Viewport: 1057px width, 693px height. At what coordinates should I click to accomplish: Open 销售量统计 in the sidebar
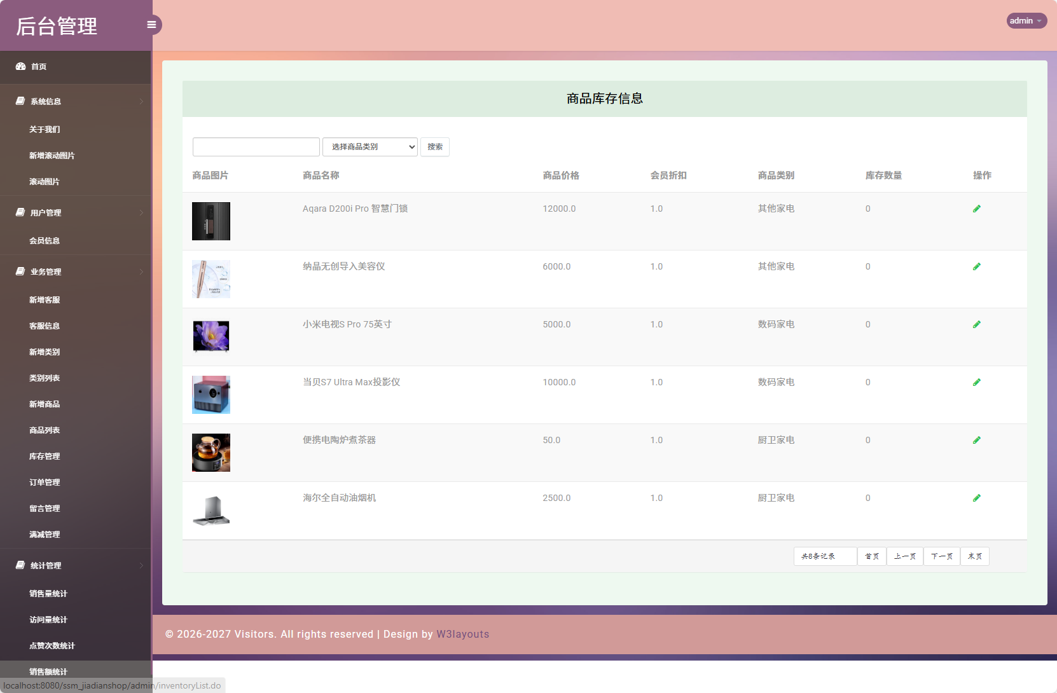pos(48,594)
